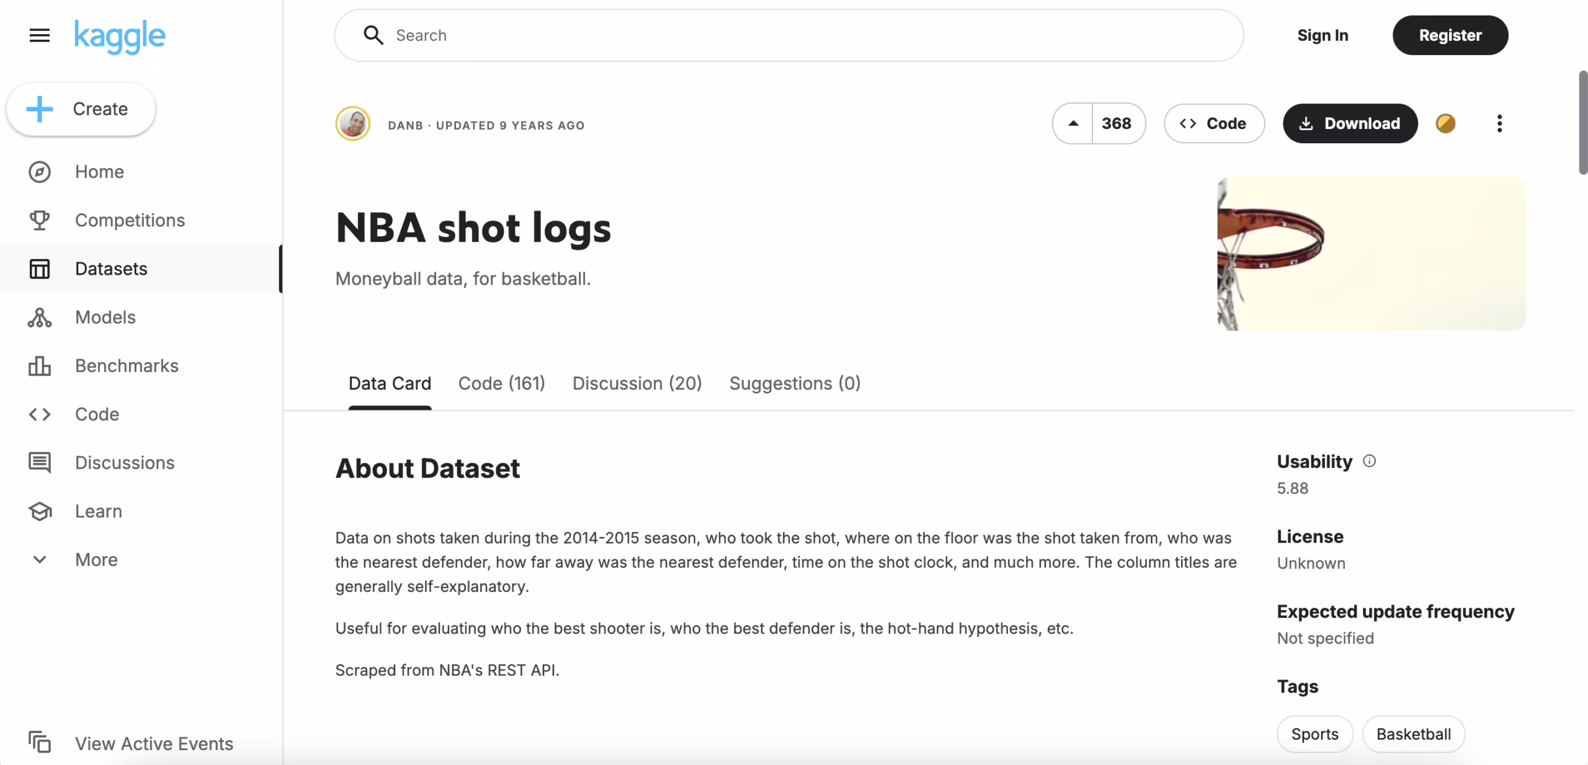Open the hamburger navigation menu

coord(40,35)
